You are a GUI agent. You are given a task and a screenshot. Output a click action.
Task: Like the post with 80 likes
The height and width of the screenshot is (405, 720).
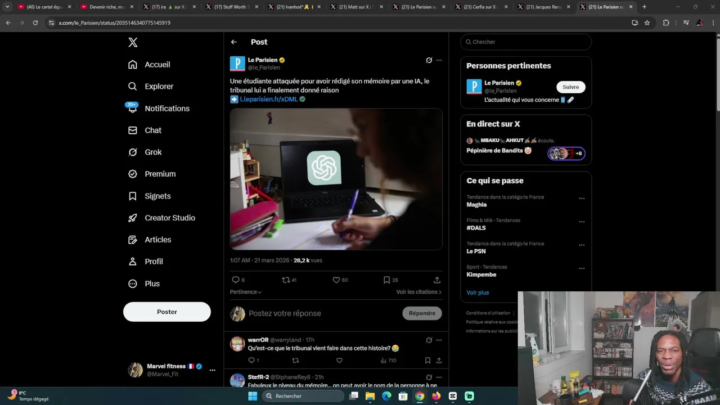coord(340,280)
